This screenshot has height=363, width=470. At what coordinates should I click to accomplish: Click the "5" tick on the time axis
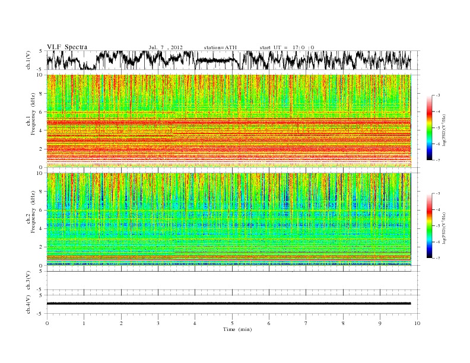pyautogui.click(x=232, y=323)
